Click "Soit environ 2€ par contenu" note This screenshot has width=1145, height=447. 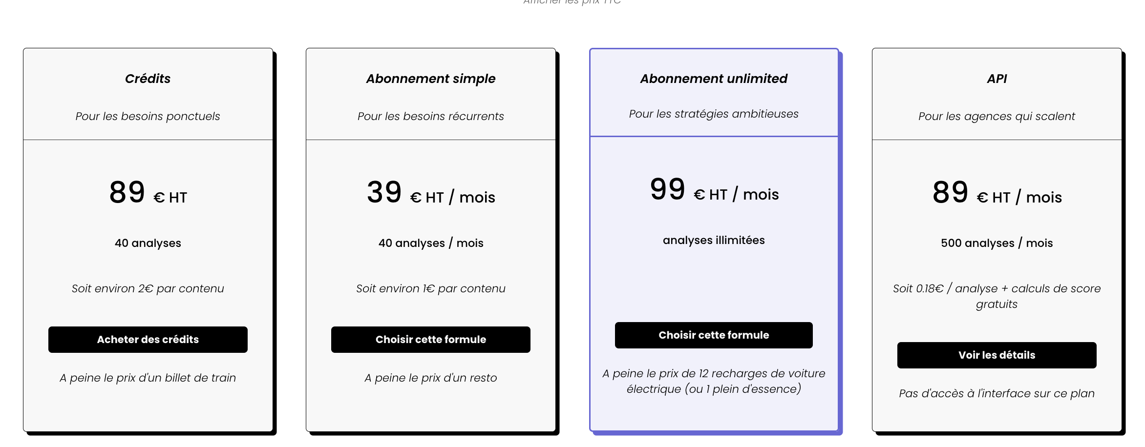click(148, 288)
